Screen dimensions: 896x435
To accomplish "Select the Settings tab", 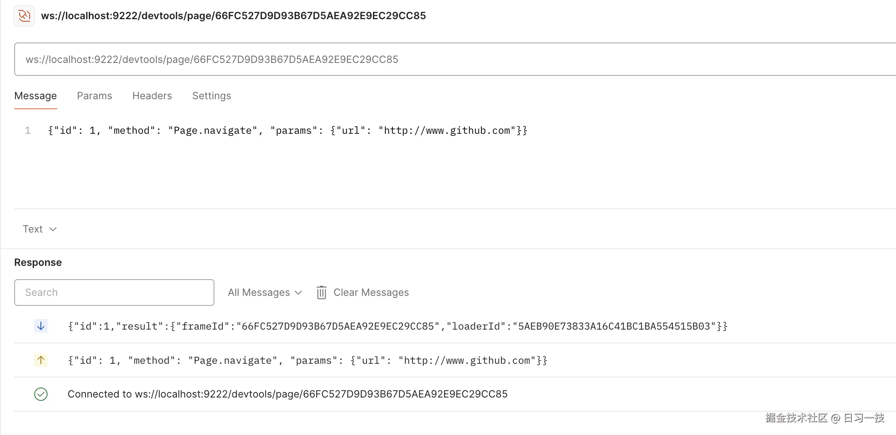I will click(211, 96).
